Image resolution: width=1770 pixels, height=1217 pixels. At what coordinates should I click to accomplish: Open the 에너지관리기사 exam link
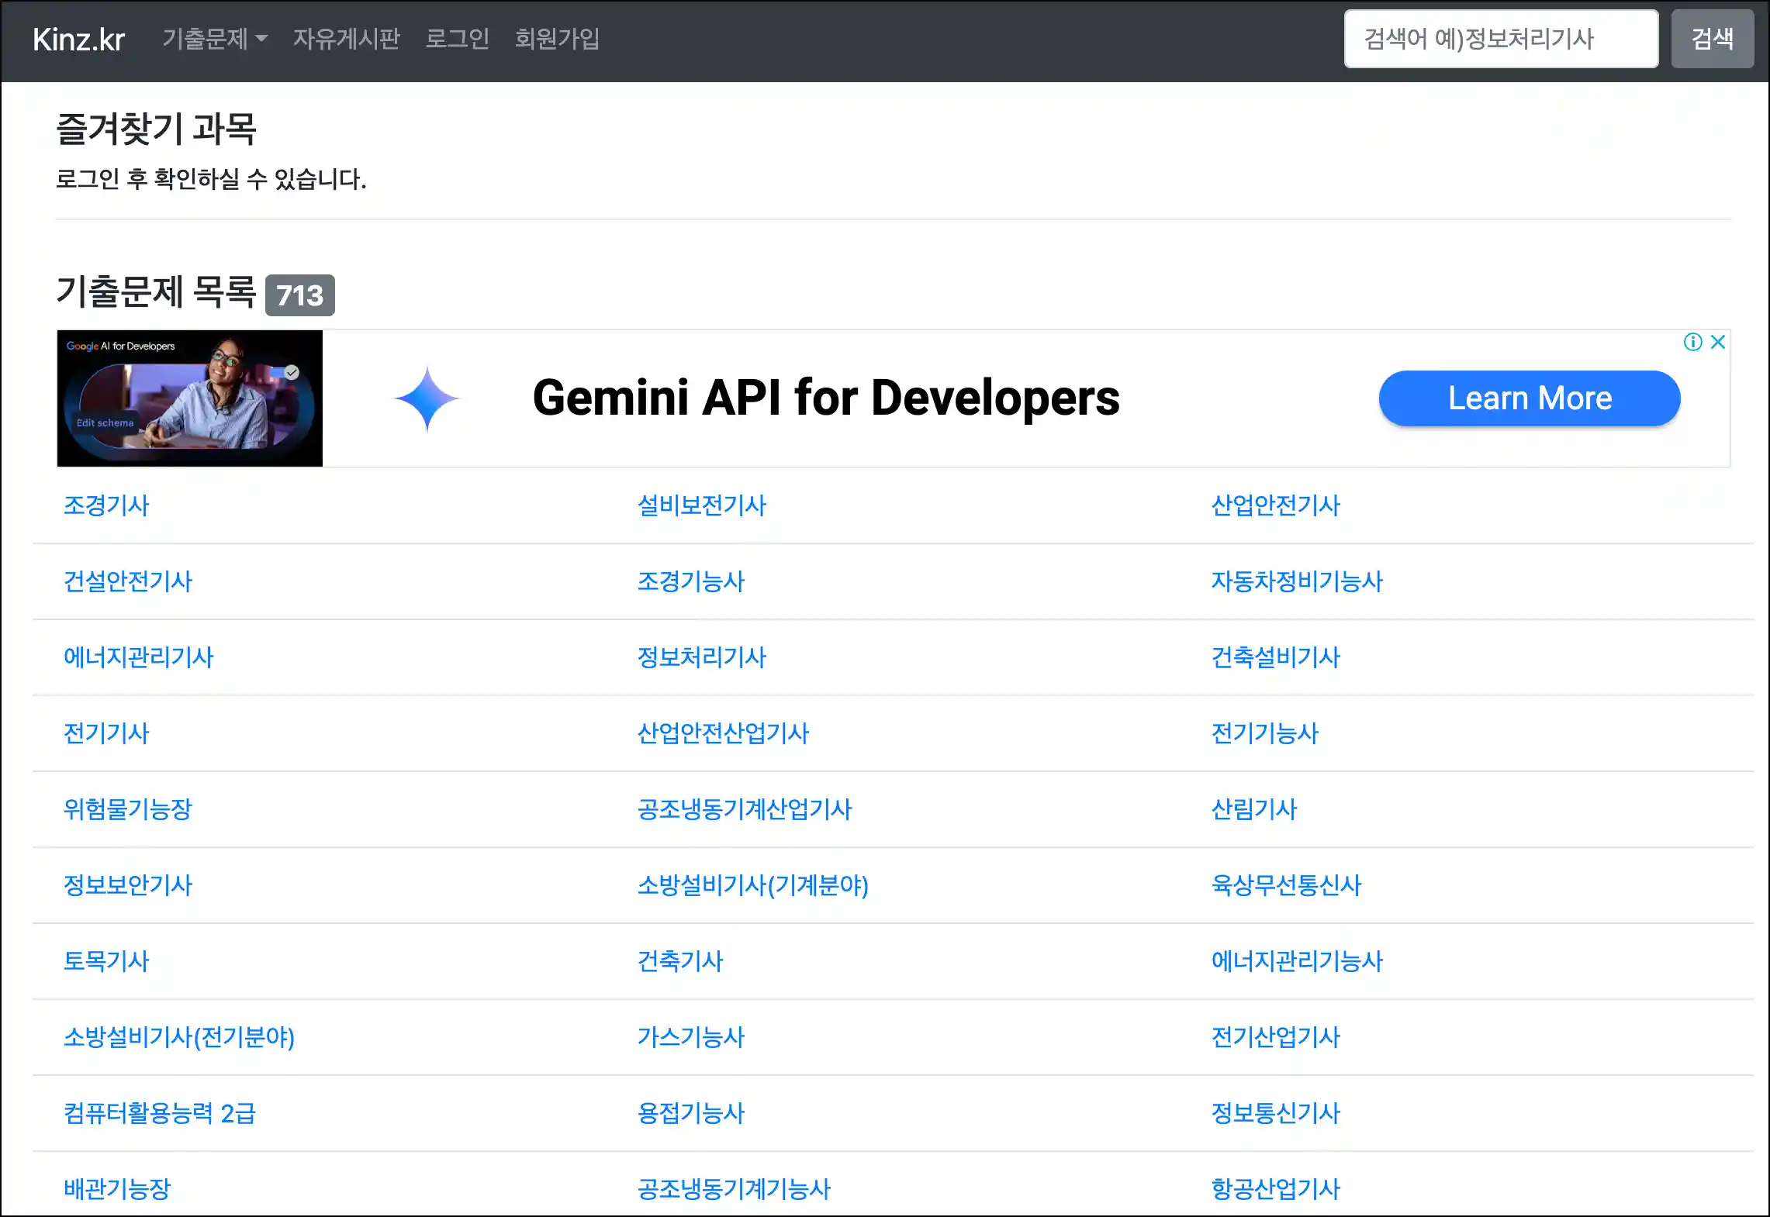click(x=139, y=657)
